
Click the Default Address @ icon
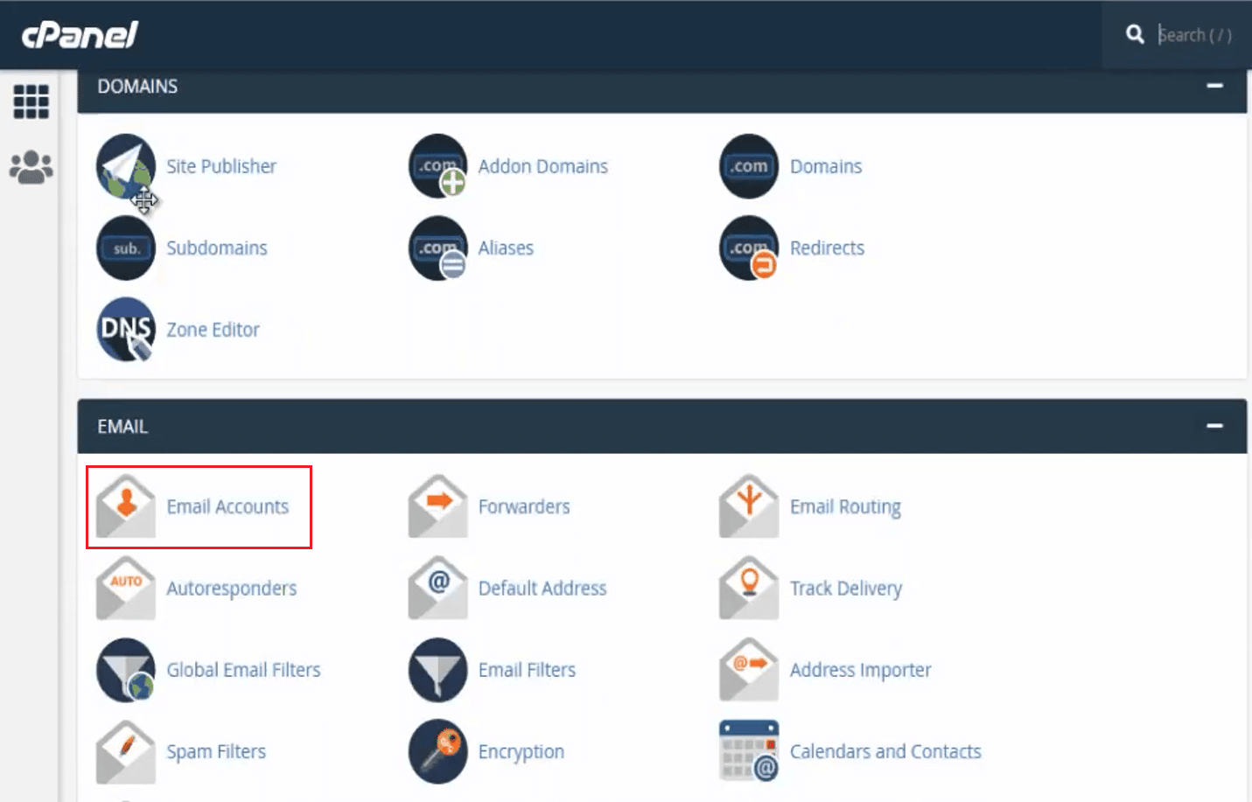pos(437,588)
